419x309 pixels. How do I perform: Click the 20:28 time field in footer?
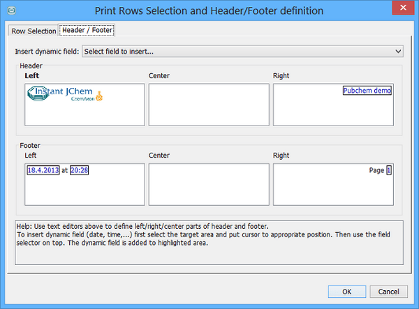(80, 170)
